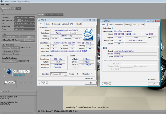Click the Info panel grip handle

[x=2, y=11]
